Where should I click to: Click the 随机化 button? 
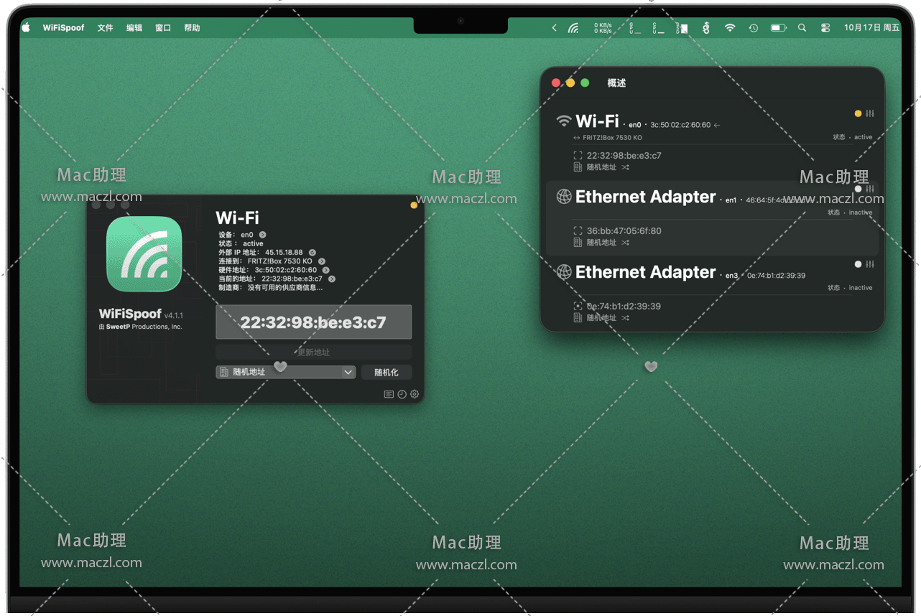[386, 372]
